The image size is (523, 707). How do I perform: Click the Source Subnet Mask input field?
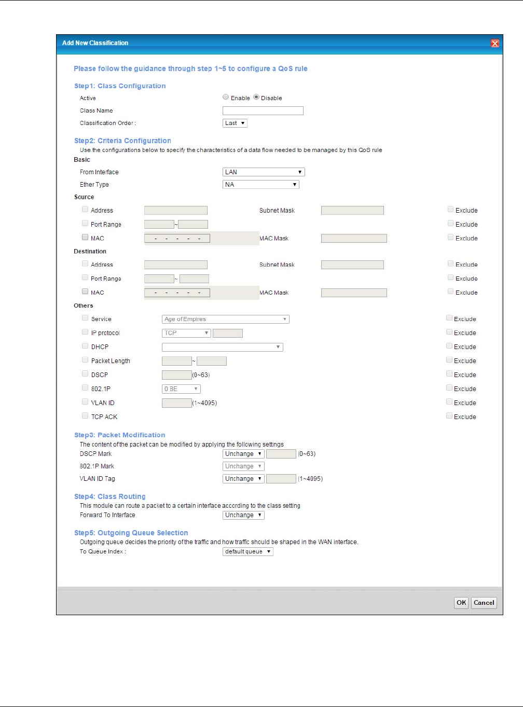352,210
